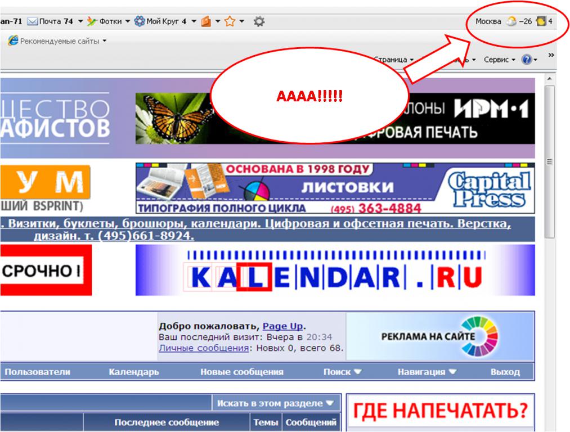The height and width of the screenshot is (432, 570).
Task: Click the Page Up username link
Action: tap(282, 326)
